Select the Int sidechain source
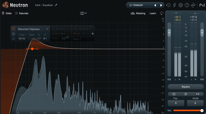Screen dimensions: 206x114 tap(77, 33)
